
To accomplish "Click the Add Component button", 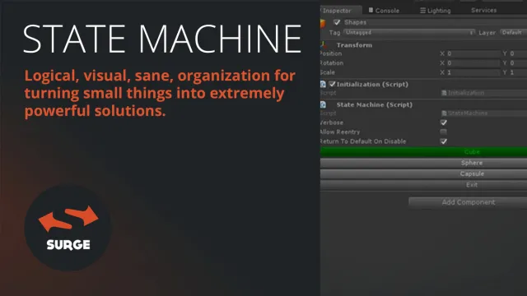I will (x=468, y=202).
